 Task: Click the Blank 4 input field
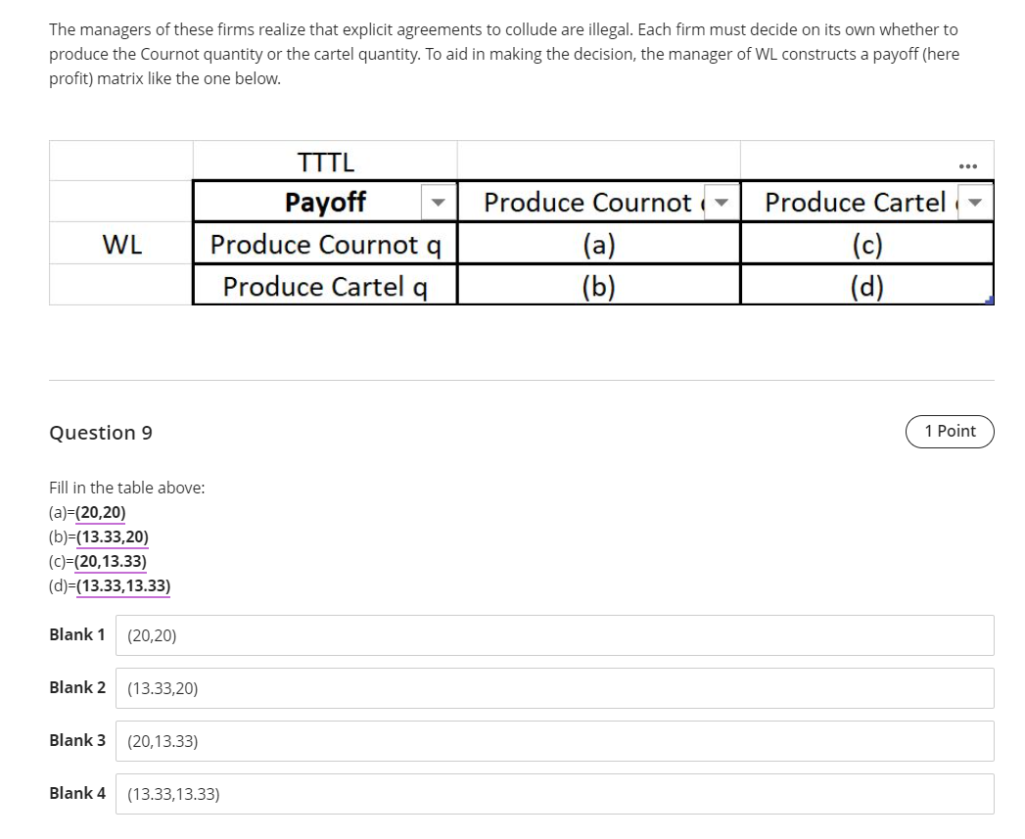pyautogui.click(x=554, y=794)
